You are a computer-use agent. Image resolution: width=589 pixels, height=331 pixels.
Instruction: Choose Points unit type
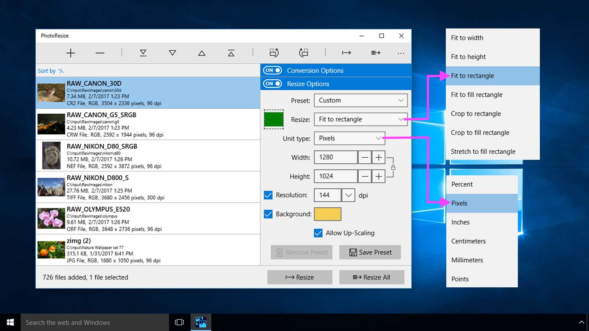tap(482, 279)
